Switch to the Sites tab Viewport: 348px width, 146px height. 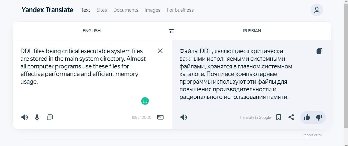click(x=102, y=10)
